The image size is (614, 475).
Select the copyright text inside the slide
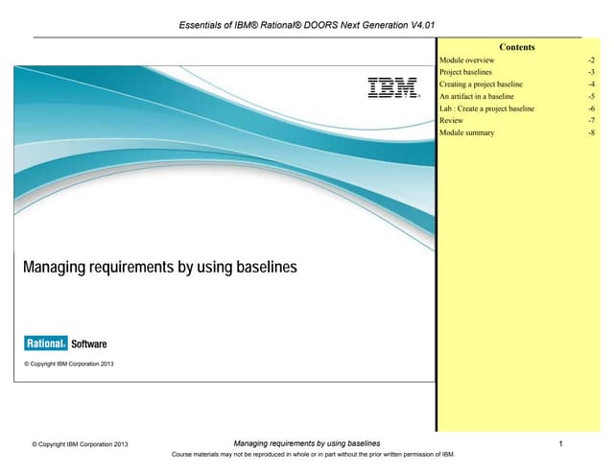68,364
